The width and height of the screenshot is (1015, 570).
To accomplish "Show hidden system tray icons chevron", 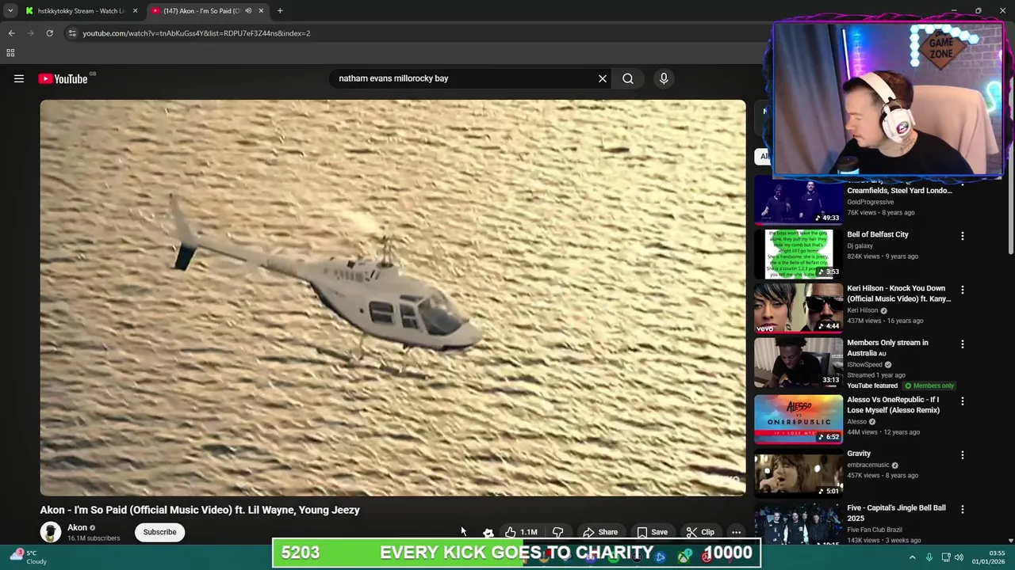I will tap(912, 557).
